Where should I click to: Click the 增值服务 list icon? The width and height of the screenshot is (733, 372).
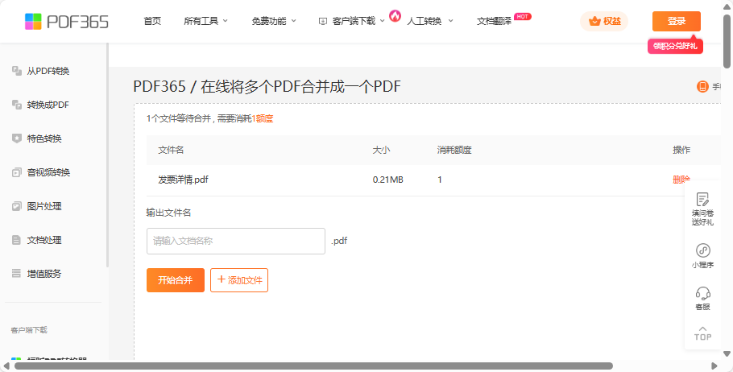pyautogui.click(x=17, y=274)
